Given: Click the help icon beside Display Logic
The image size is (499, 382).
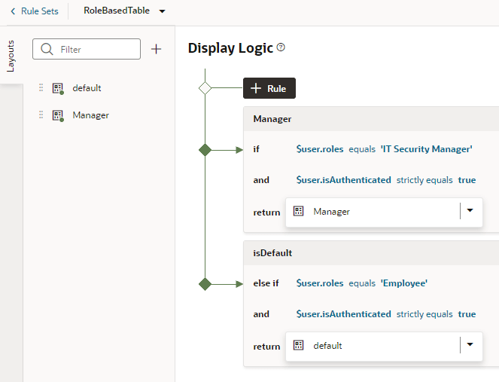Looking at the screenshot, I should point(281,47).
